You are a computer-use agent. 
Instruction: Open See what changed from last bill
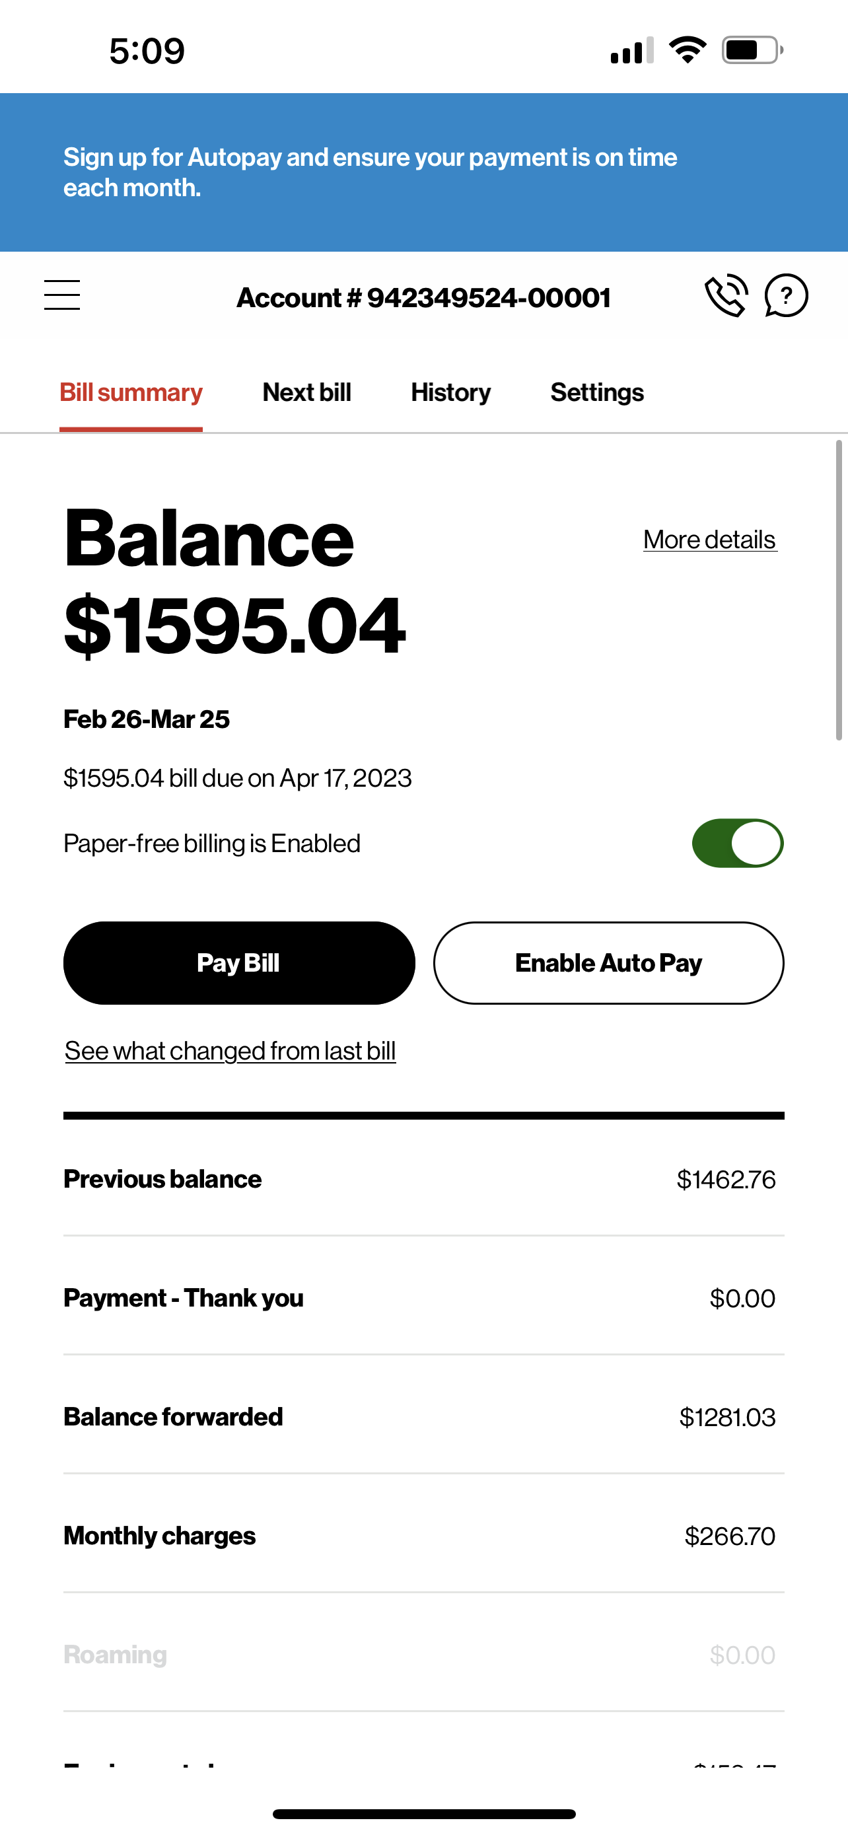click(x=230, y=1052)
